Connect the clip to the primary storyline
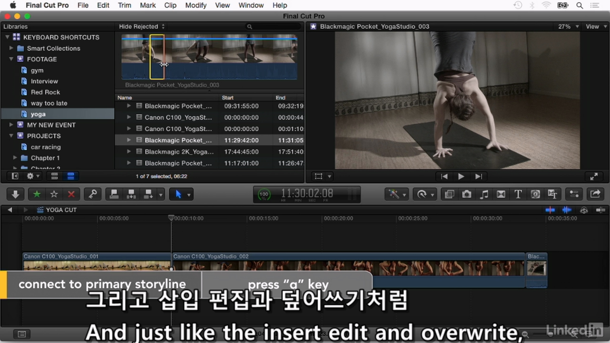 tap(114, 194)
